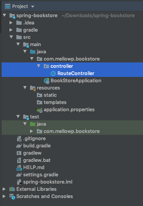The height and width of the screenshot is (206, 143).
Task: Click the main module folder icon
Action: 26,45
